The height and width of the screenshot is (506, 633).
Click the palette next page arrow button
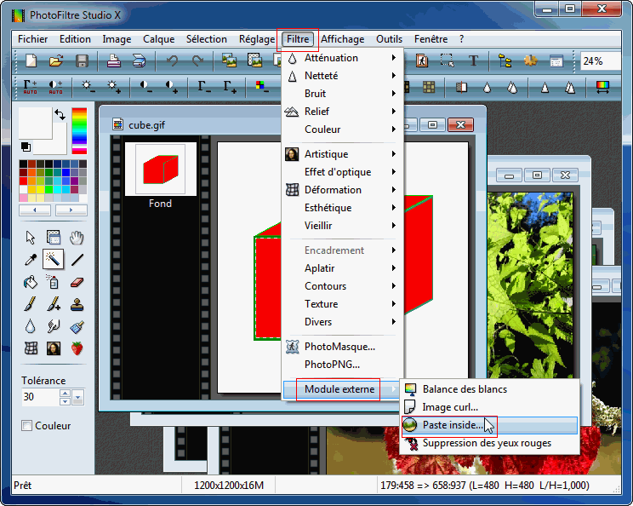71,210
